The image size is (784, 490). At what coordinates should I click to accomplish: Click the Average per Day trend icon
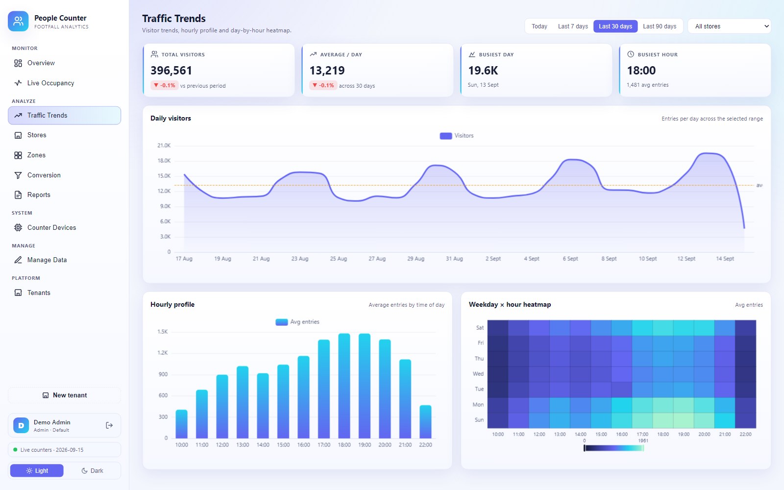pyautogui.click(x=313, y=54)
